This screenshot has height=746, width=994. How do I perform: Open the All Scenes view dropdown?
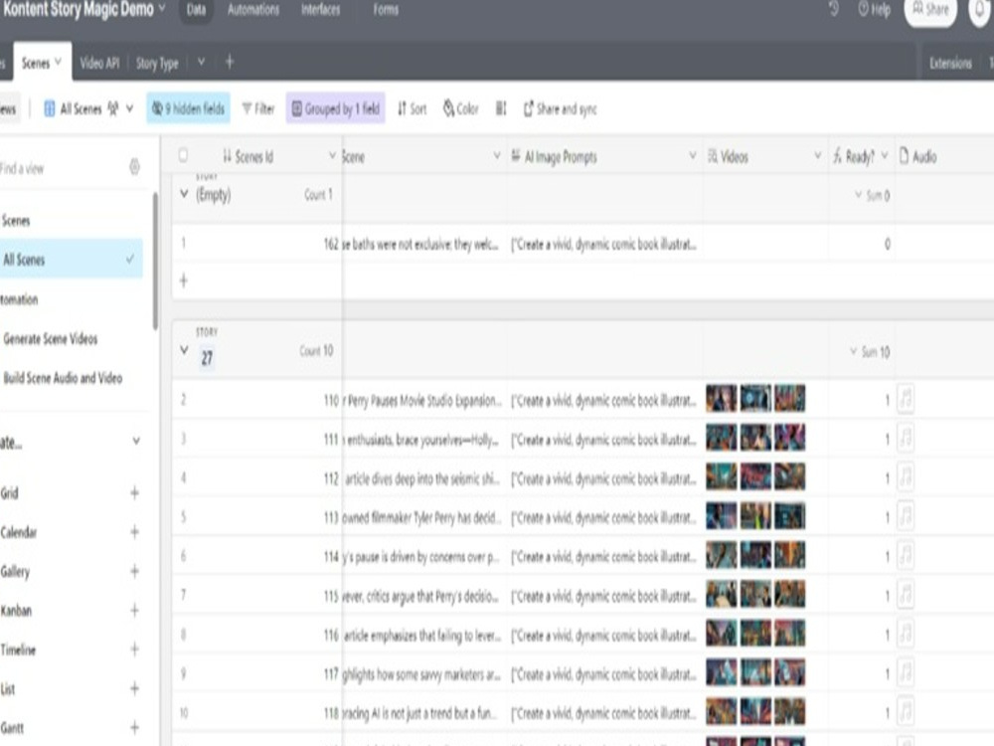tap(88, 109)
